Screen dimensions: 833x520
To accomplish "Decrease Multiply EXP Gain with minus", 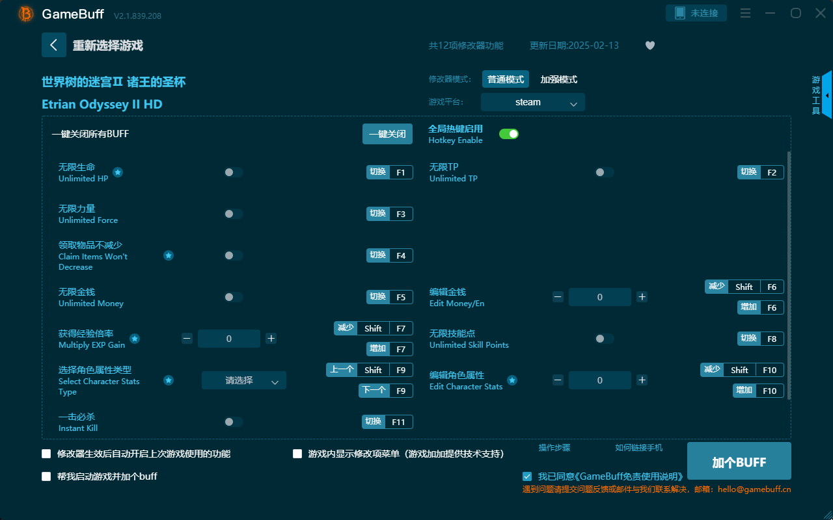I will [187, 339].
